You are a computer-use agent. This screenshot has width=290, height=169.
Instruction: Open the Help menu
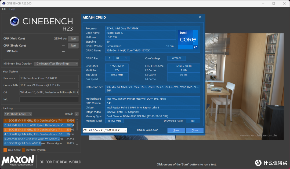[12, 9]
